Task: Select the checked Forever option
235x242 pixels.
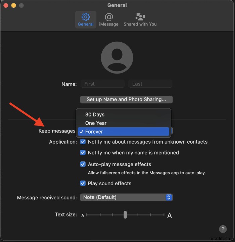Action: (x=123, y=132)
